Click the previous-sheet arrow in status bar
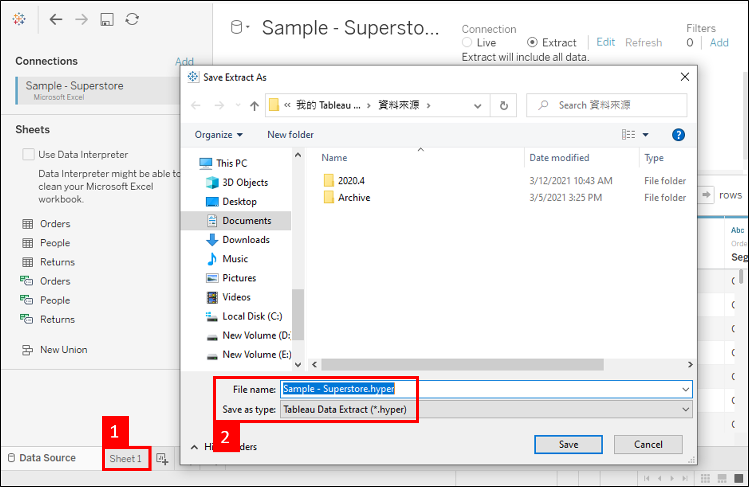Image resolution: width=749 pixels, height=487 pixels. click(x=659, y=478)
